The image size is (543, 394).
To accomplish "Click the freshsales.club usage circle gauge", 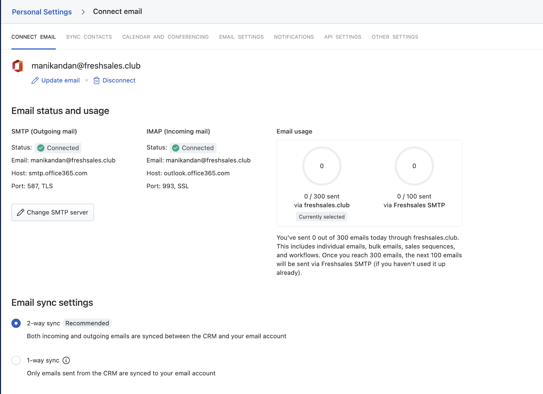I will tap(322, 166).
